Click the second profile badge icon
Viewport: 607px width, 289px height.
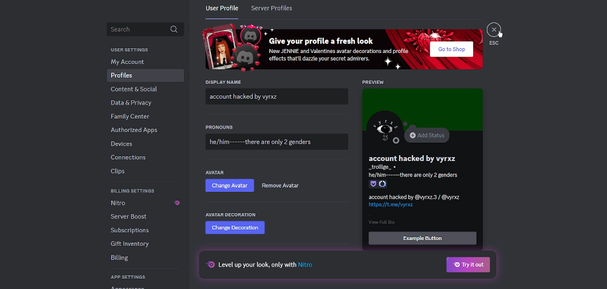pos(382,184)
